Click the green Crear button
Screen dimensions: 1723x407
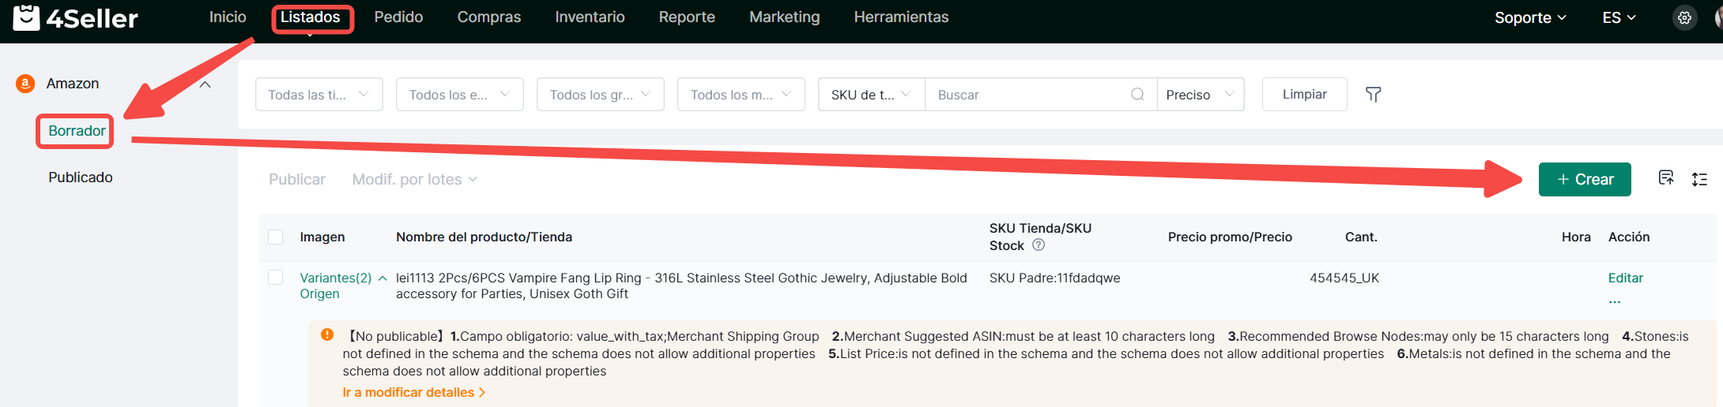coord(1585,179)
